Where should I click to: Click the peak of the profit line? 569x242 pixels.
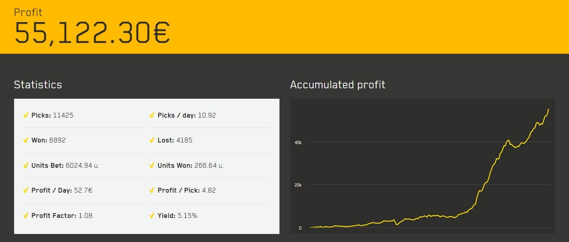point(548,109)
